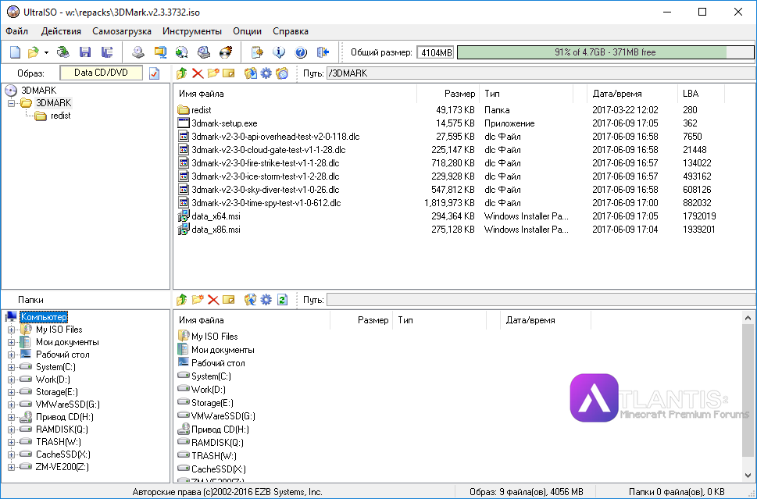The image size is (757, 499).
Task: Click the yellow folder with monitor toolbar icon
Action: click(160, 52)
